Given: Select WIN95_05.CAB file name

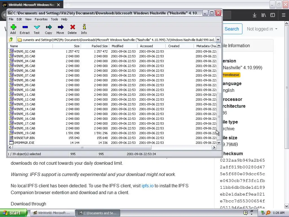Looking at the screenshot, I should 25,66.
